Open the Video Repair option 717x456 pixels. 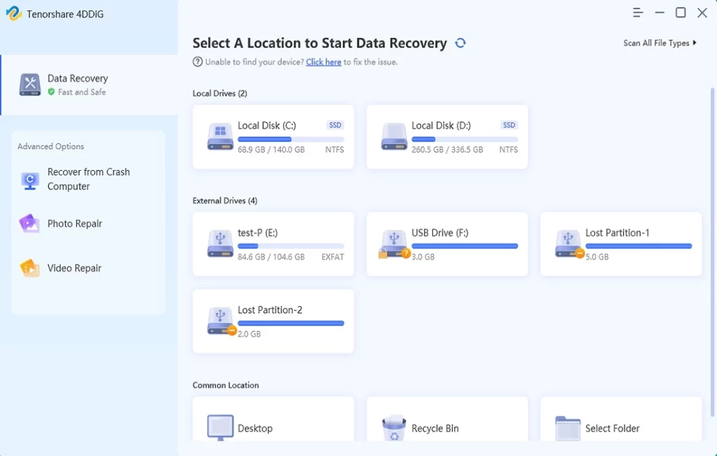pyautogui.click(x=88, y=268)
